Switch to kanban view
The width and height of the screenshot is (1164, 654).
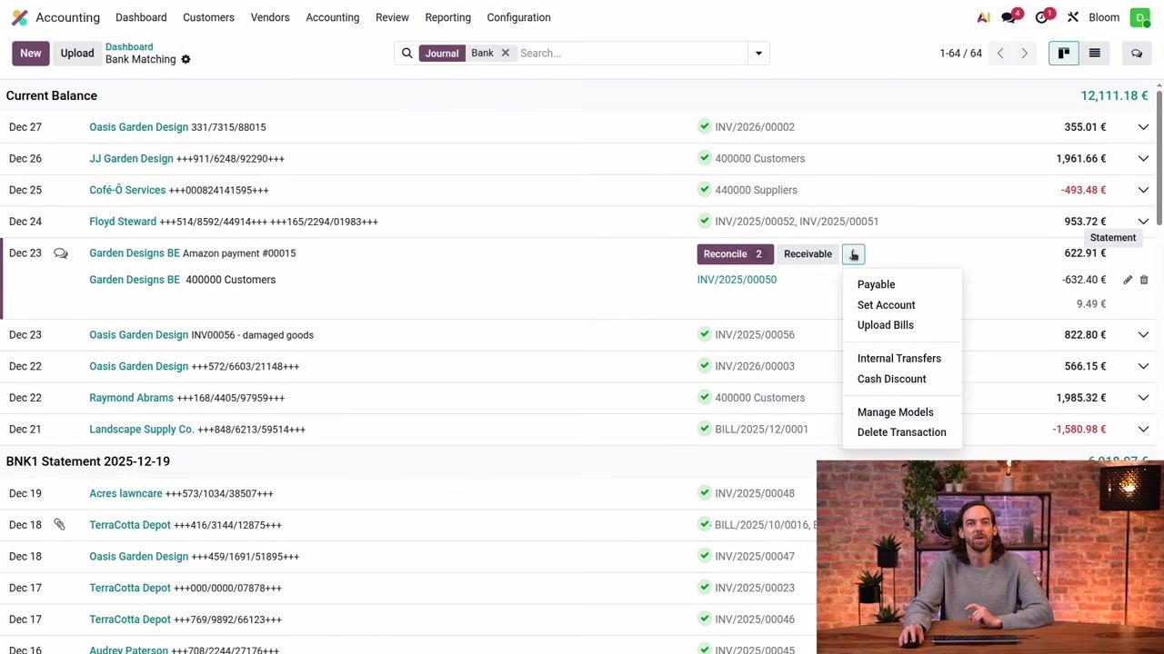click(1064, 54)
